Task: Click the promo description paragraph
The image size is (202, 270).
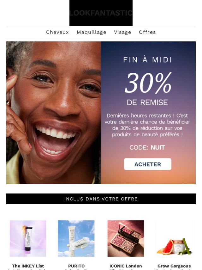Action: [x=147, y=125]
